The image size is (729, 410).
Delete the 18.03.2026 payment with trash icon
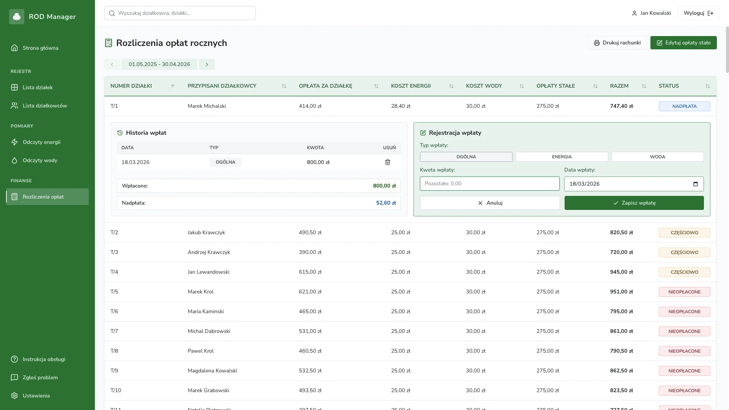387,162
